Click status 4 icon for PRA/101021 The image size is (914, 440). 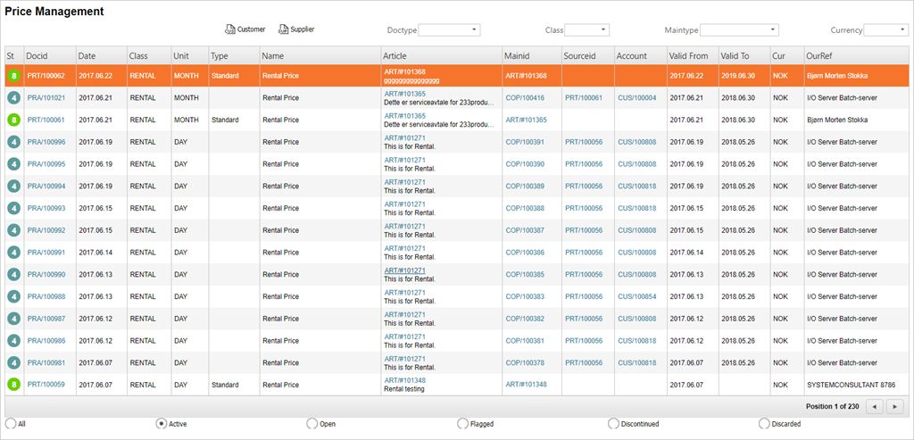[x=13, y=97]
